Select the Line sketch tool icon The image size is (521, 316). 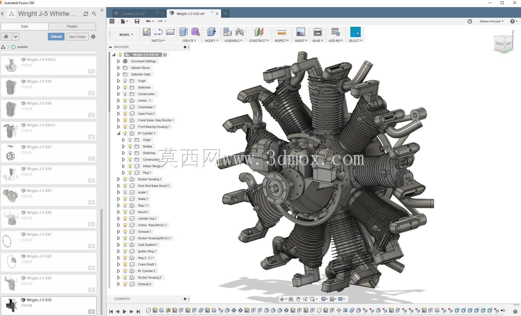pyautogui.click(x=158, y=32)
